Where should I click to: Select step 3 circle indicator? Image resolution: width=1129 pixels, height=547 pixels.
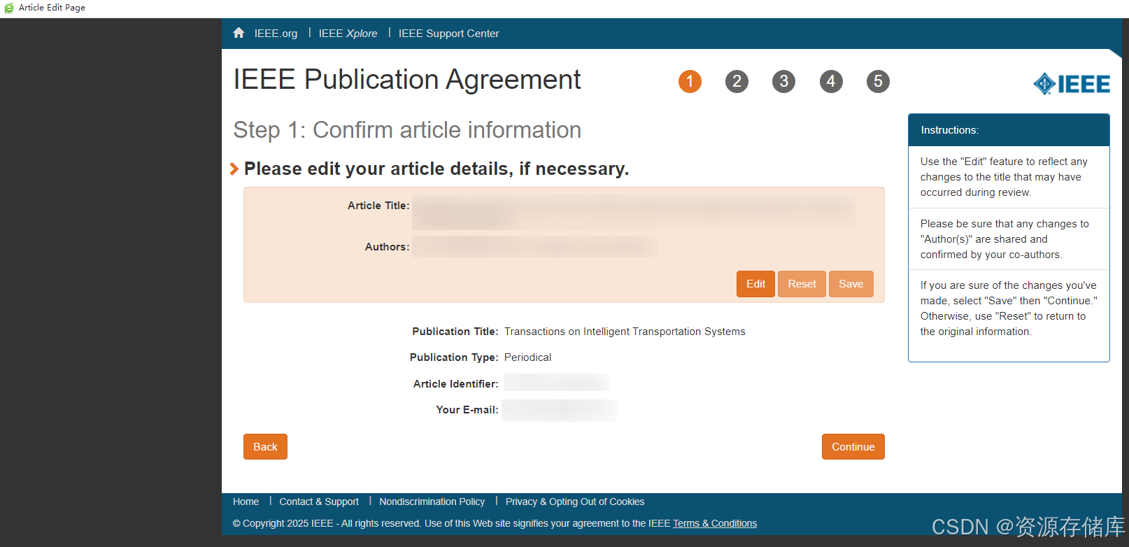783,81
